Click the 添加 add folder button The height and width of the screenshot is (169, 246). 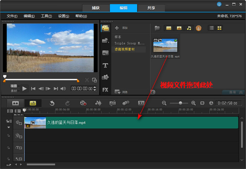(121, 28)
